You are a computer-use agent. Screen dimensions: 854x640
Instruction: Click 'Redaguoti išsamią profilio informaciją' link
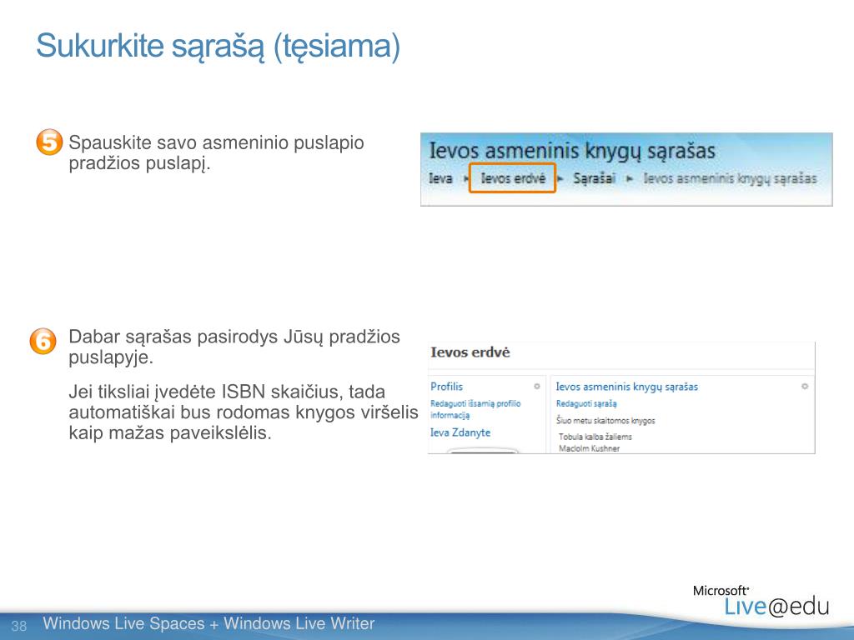[475, 409]
